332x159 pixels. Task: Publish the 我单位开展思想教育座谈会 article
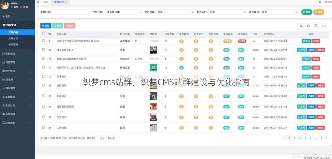tap(306, 59)
